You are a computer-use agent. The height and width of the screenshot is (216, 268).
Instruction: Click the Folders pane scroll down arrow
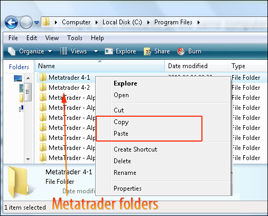pyautogui.click(x=28, y=159)
